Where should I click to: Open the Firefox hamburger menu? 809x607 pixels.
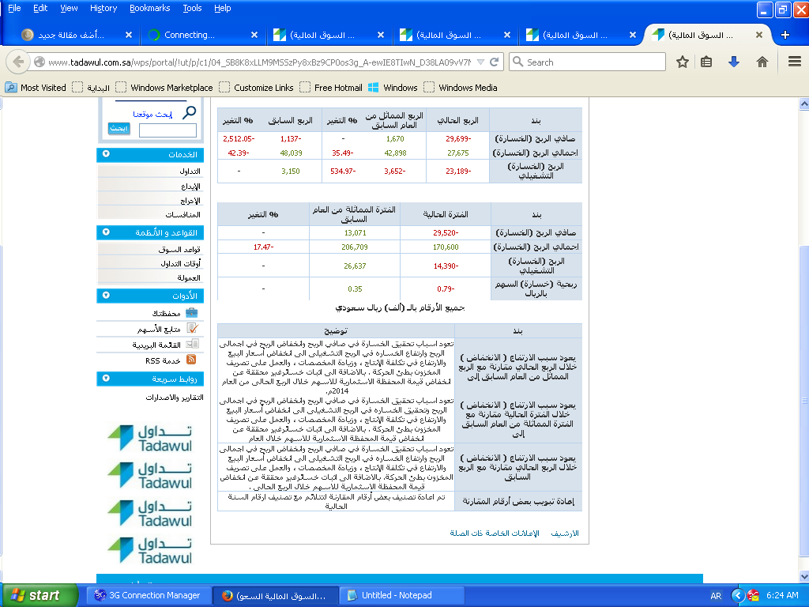coord(795,62)
